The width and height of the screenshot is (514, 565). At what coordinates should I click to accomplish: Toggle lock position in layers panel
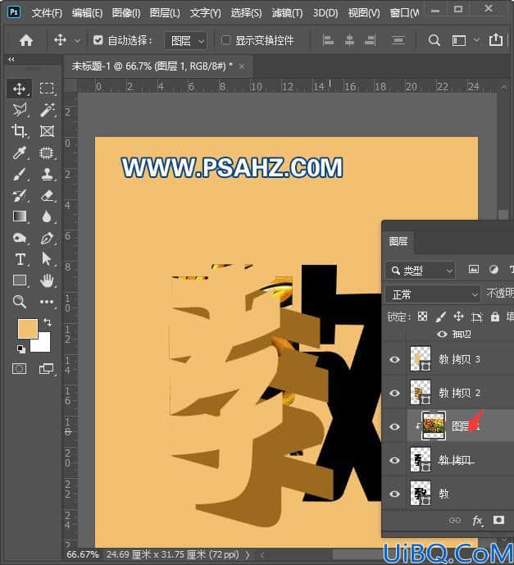(458, 317)
